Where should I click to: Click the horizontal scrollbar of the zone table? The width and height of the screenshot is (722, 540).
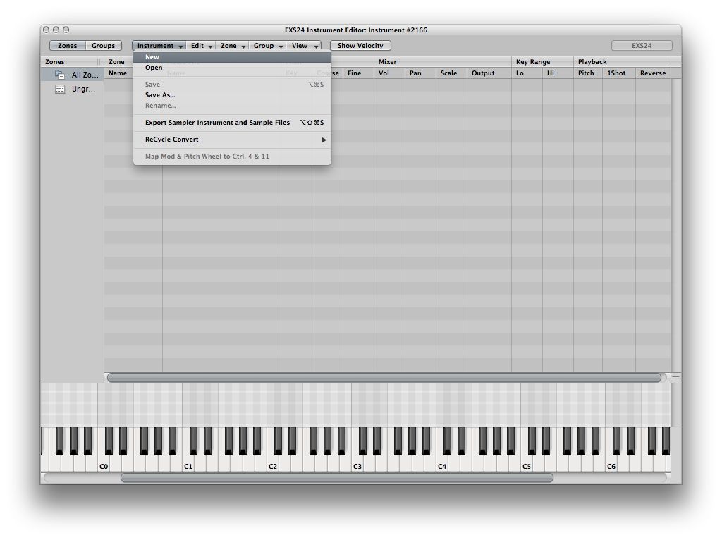tap(384, 378)
